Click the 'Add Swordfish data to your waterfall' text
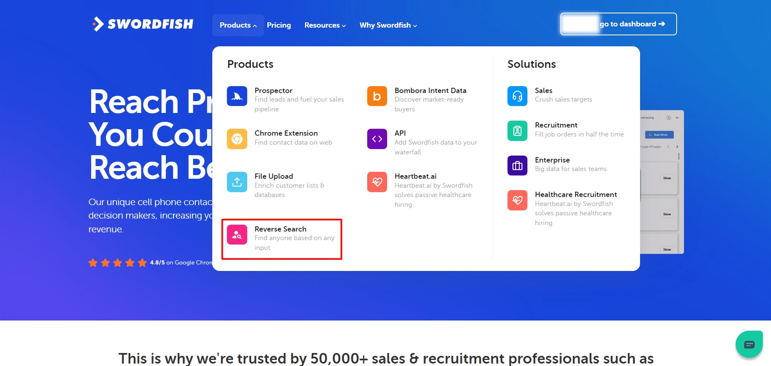The height and width of the screenshot is (366, 771). pyautogui.click(x=436, y=147)
